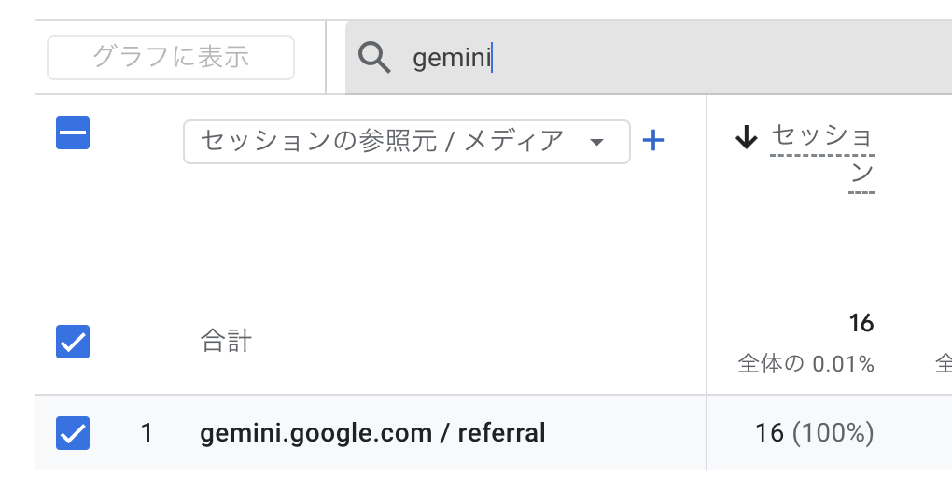
Task: Click row number 1 in table
Action: pyautogui.click(x=147, y=433)
